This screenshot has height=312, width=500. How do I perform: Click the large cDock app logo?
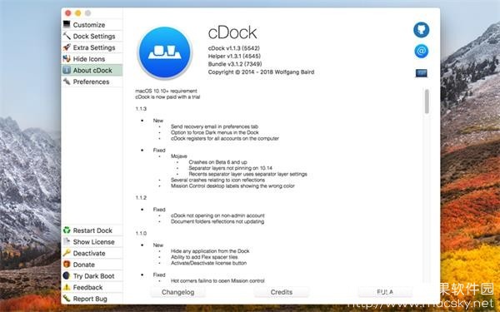pos(165,53)
